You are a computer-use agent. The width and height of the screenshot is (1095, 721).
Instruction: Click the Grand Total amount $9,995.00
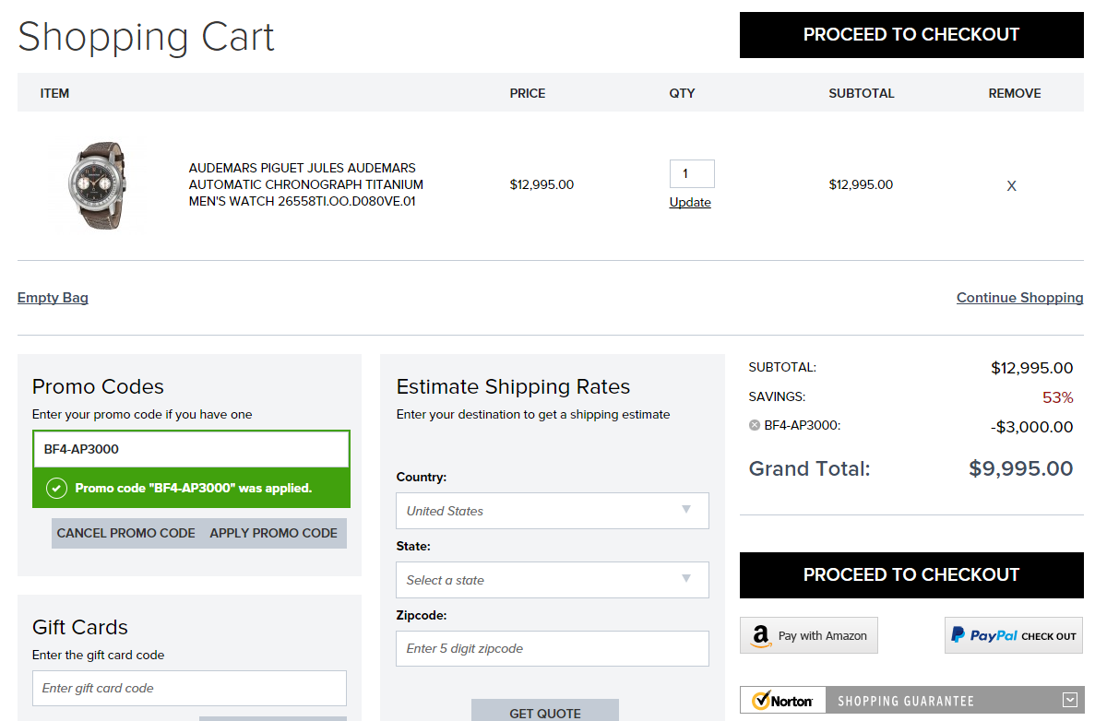[x=1021, y=468]
